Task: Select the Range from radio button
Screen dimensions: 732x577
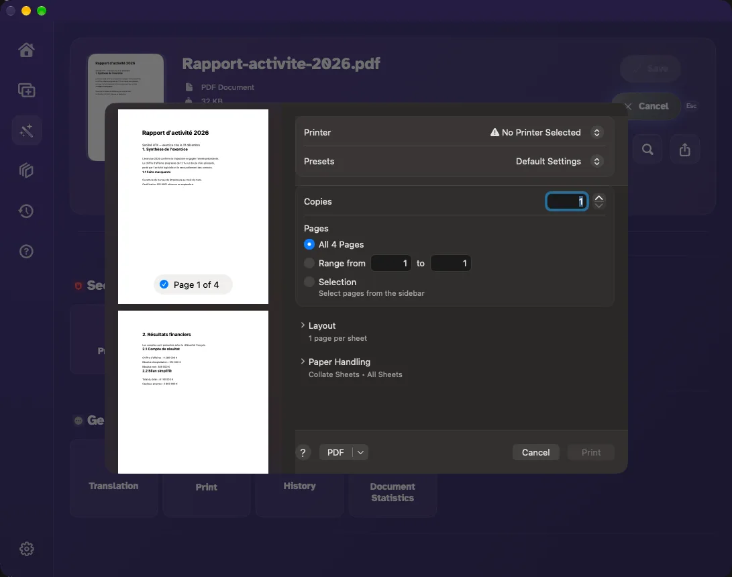Action: coord(309,263)
